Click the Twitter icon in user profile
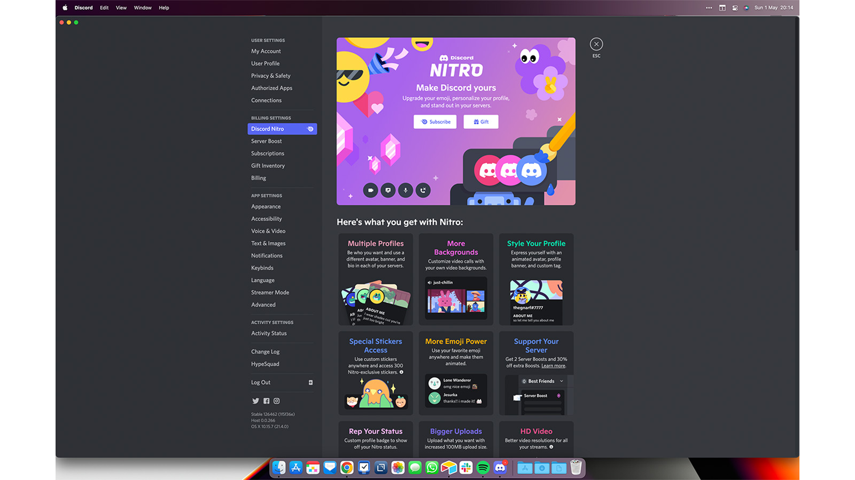The height and width of the screenshot is (480, 855). pos(256,401)
